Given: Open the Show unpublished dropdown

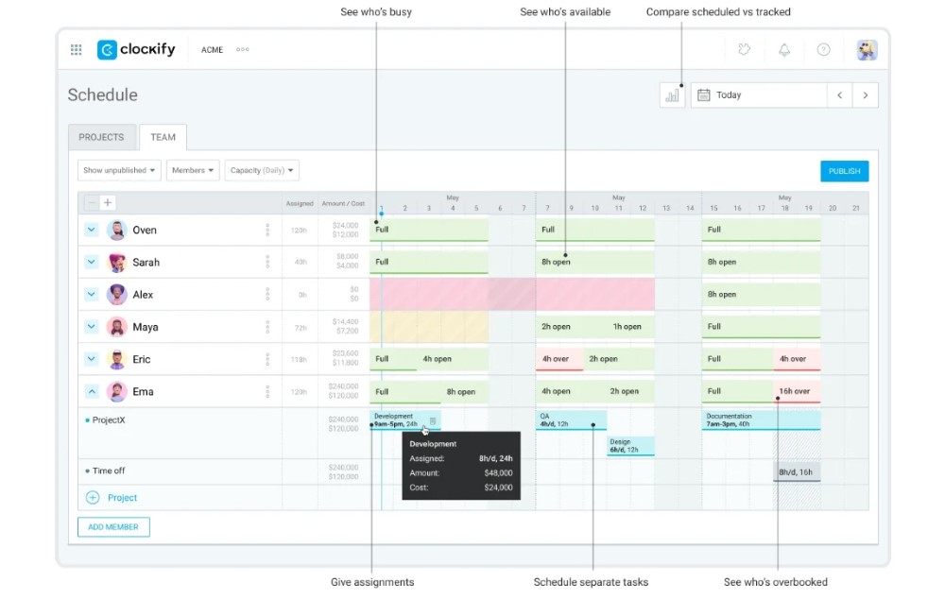Looking at the screenshot, I should [x=118, y=170].
